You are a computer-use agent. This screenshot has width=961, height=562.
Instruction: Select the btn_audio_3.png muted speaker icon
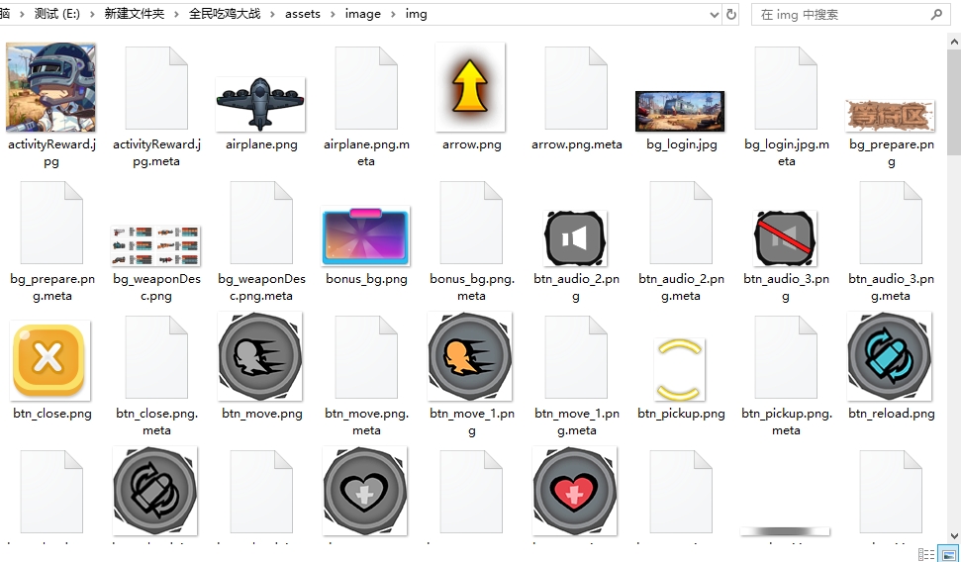tap(785, 238)
